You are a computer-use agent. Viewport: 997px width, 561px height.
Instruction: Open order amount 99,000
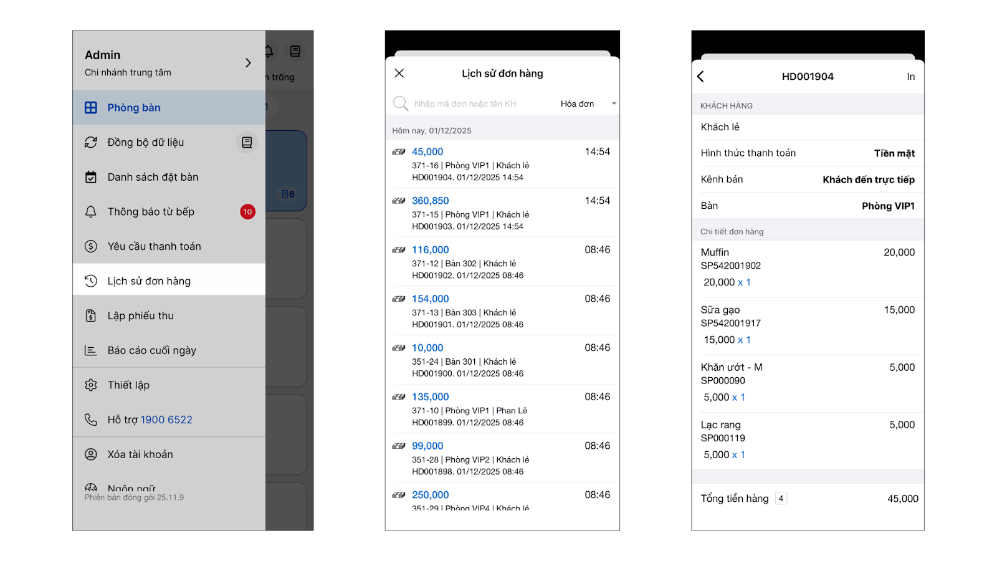pos(427,446)
